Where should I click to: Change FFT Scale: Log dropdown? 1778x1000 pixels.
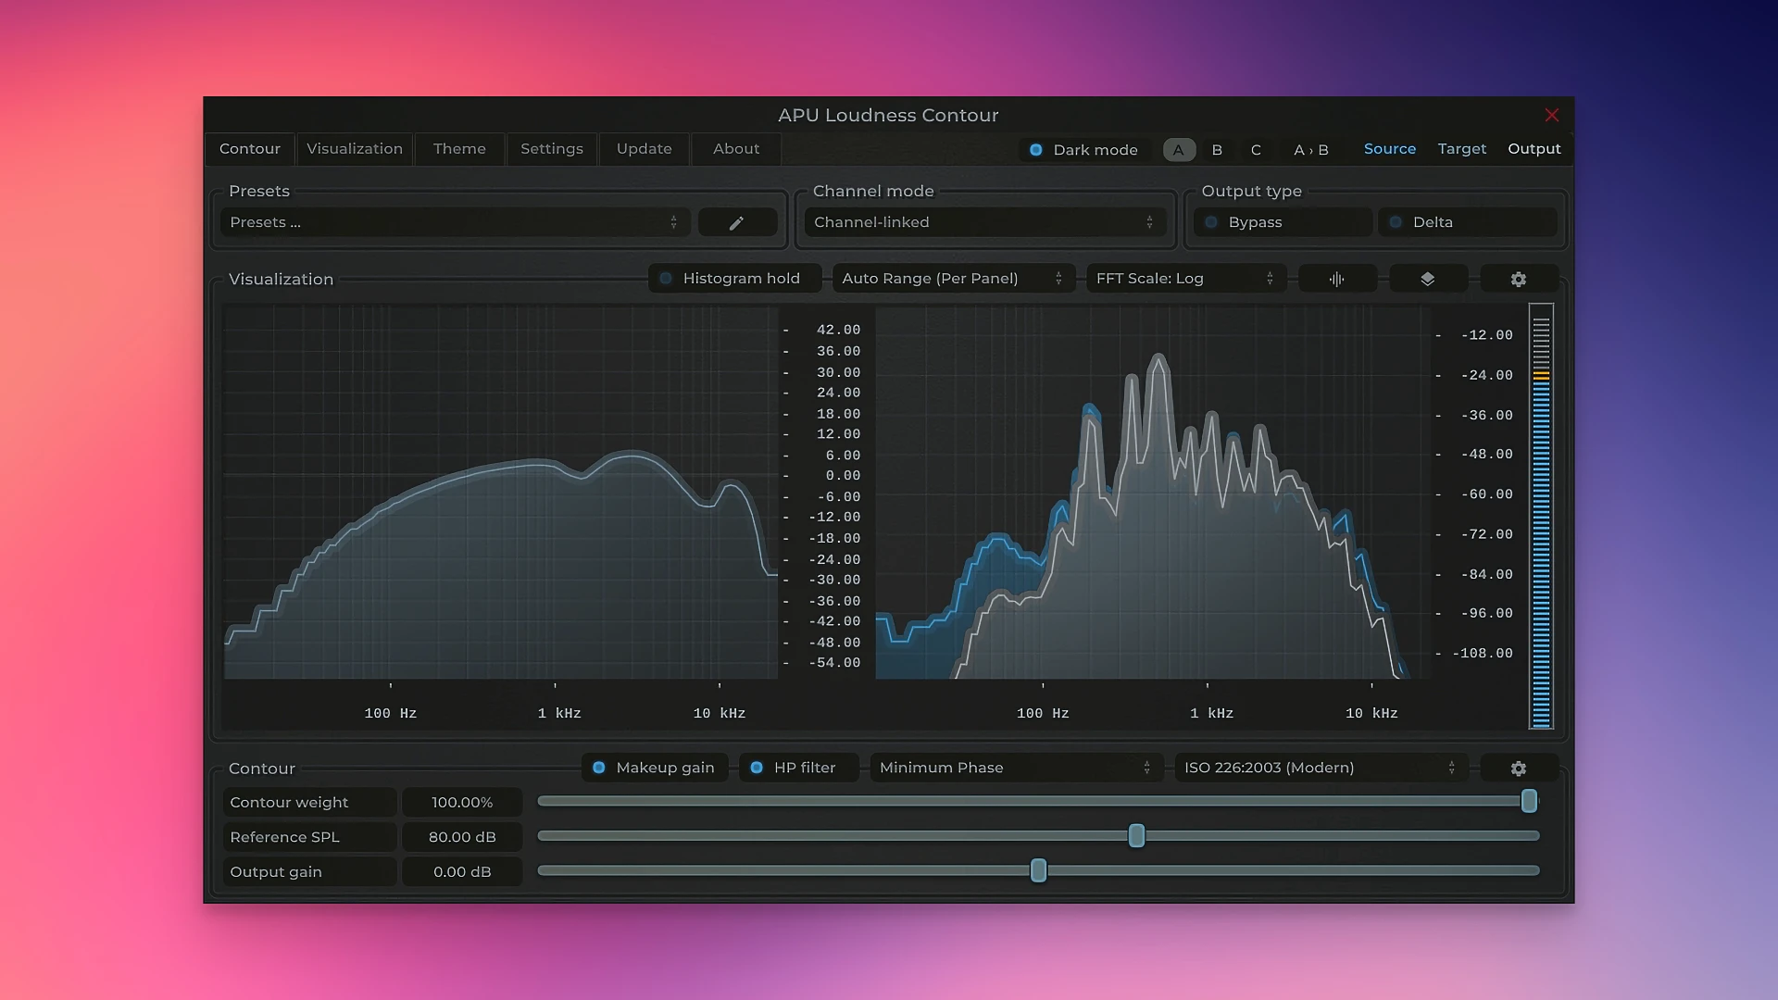pos(1185,278)
